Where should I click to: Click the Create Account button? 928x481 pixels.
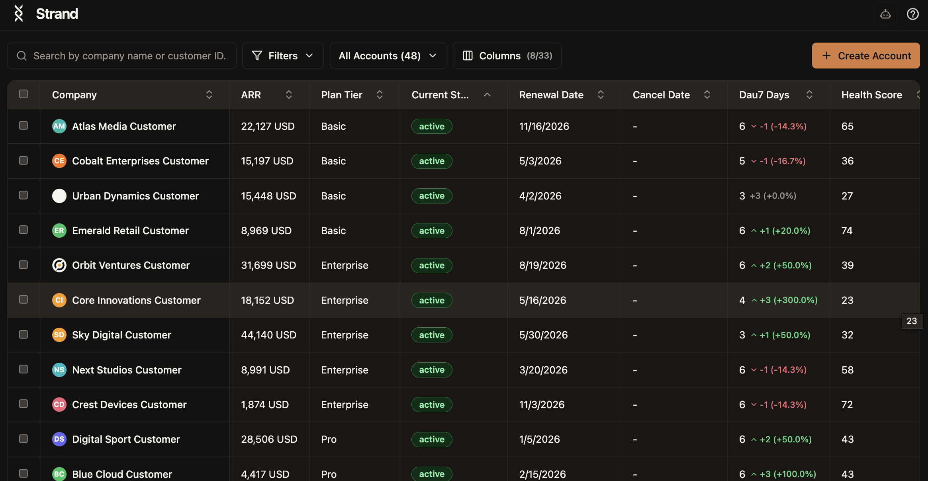[x=866, y=56]
